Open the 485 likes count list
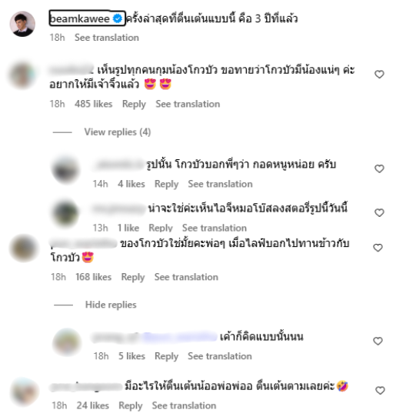This screenshot has width=406, height=420. (94, 104)
